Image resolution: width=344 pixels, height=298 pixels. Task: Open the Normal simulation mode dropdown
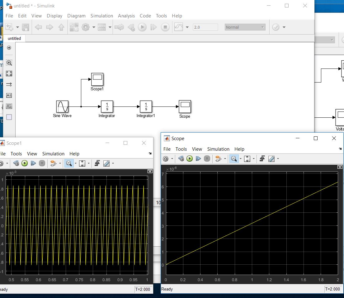tap(245, 27)
